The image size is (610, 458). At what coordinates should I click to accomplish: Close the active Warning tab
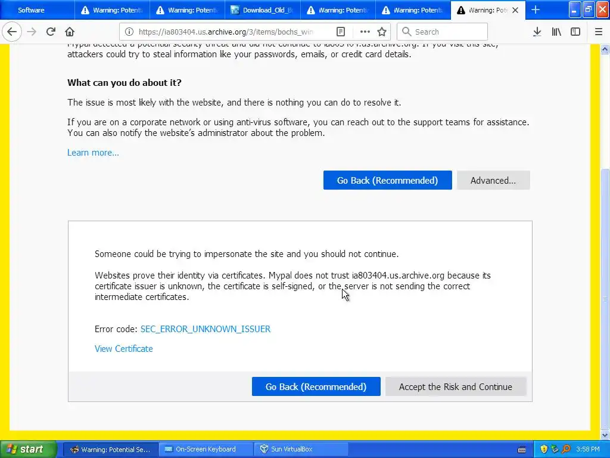pos(515,10)
